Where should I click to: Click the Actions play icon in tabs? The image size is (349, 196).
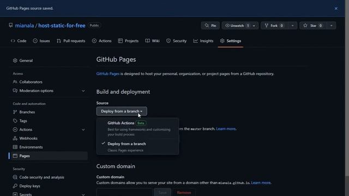pyautogui.click(x=94, y=41)
